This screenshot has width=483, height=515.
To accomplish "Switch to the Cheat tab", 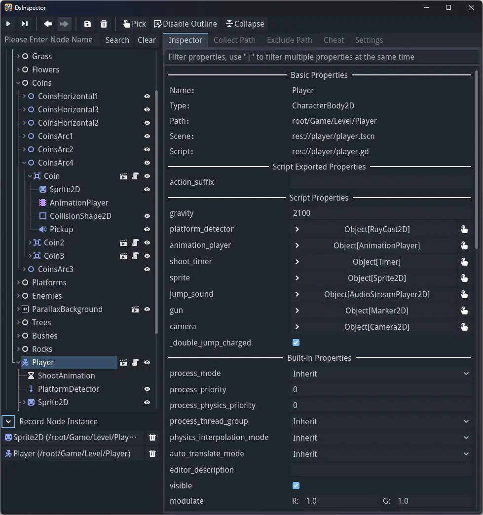I will (334, 40).
